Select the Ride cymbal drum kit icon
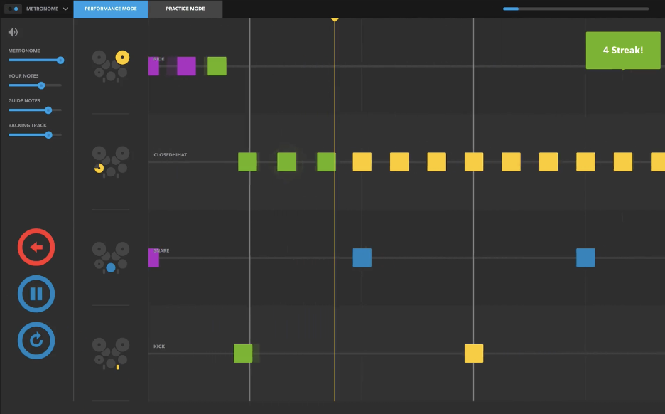665x414 pixels. tap(111, 65)
